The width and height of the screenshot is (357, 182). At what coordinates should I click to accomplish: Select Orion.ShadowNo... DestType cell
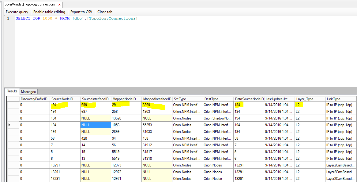[x=218, y=118]
